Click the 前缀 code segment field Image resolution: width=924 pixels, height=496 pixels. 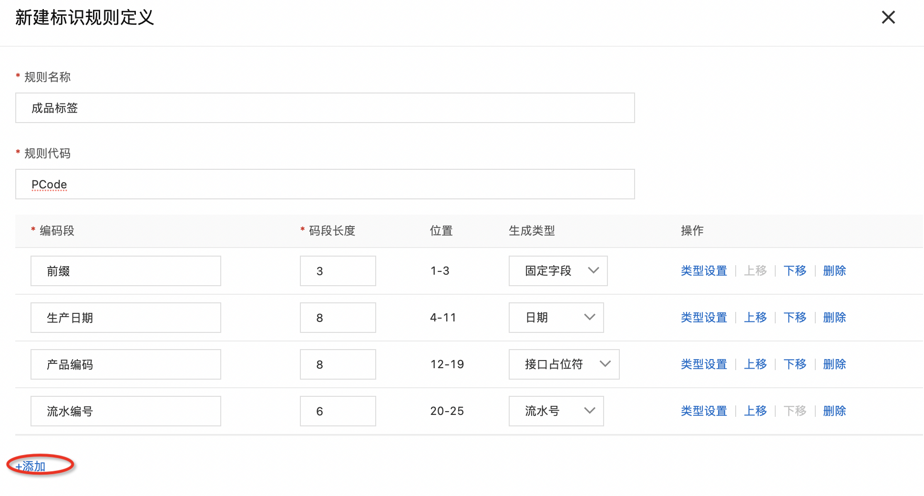[x=126, y=271]
